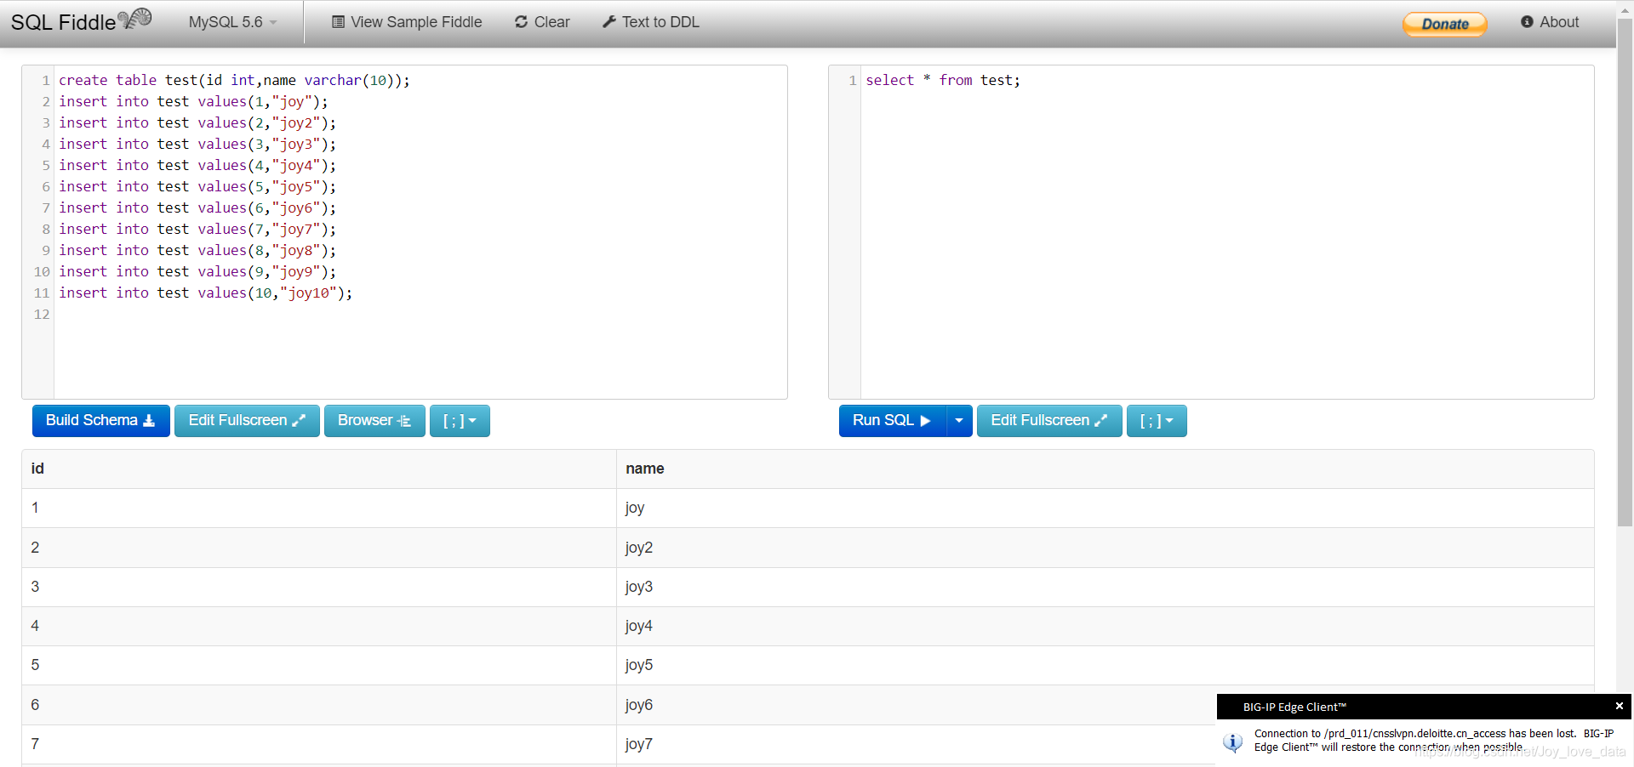Click schema line inserting "joy5"
The height and width of the screenshot is (767, 1634).
(197, 186)
